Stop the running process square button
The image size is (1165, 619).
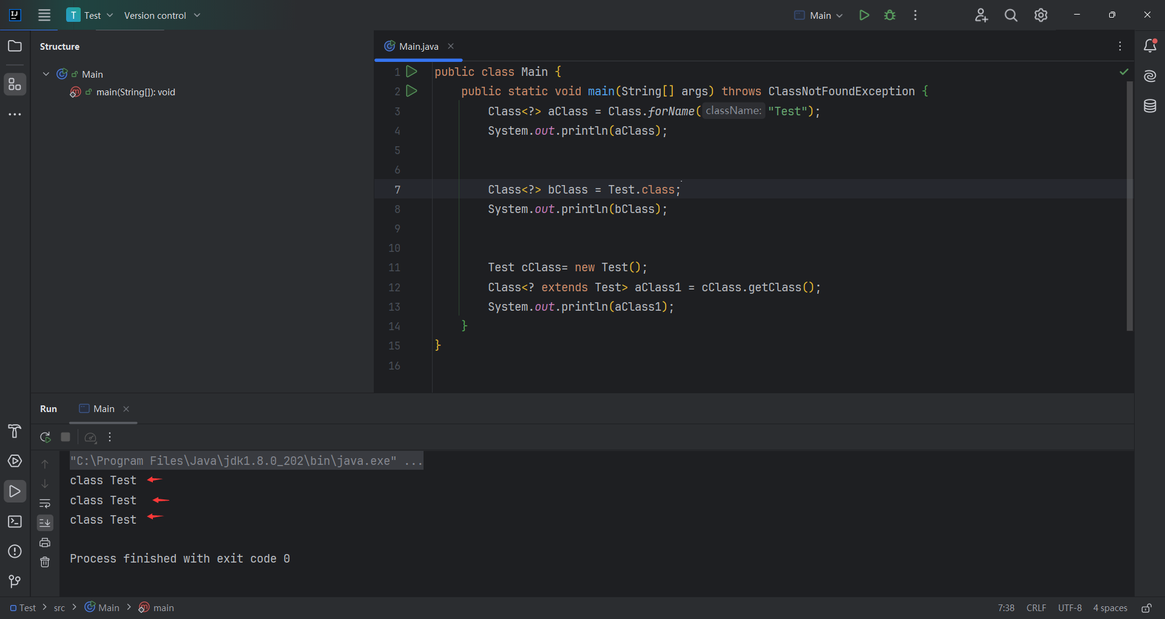coord(66,437)
